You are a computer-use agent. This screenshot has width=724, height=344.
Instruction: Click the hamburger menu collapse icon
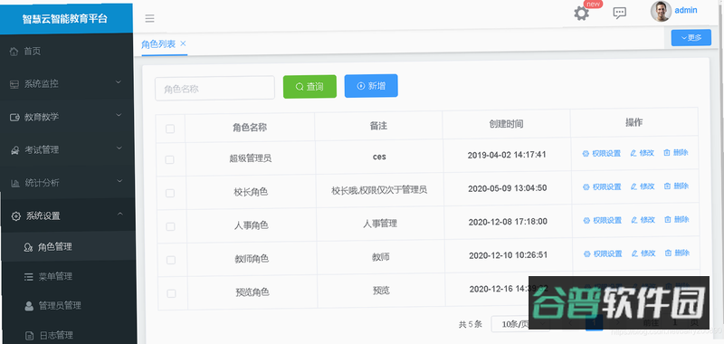(x=149, y=18)
